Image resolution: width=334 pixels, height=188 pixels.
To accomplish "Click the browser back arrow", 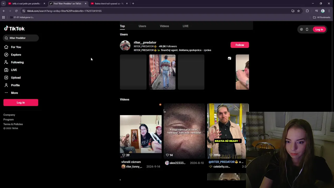I will click(x=4, y=11).
